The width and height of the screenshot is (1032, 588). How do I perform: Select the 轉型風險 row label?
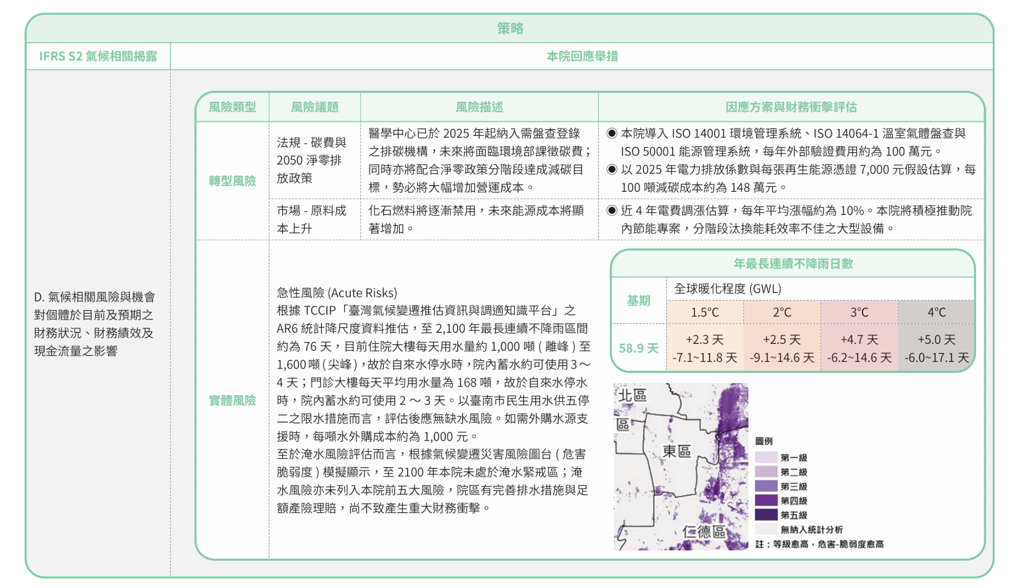(x=232, y=181)
